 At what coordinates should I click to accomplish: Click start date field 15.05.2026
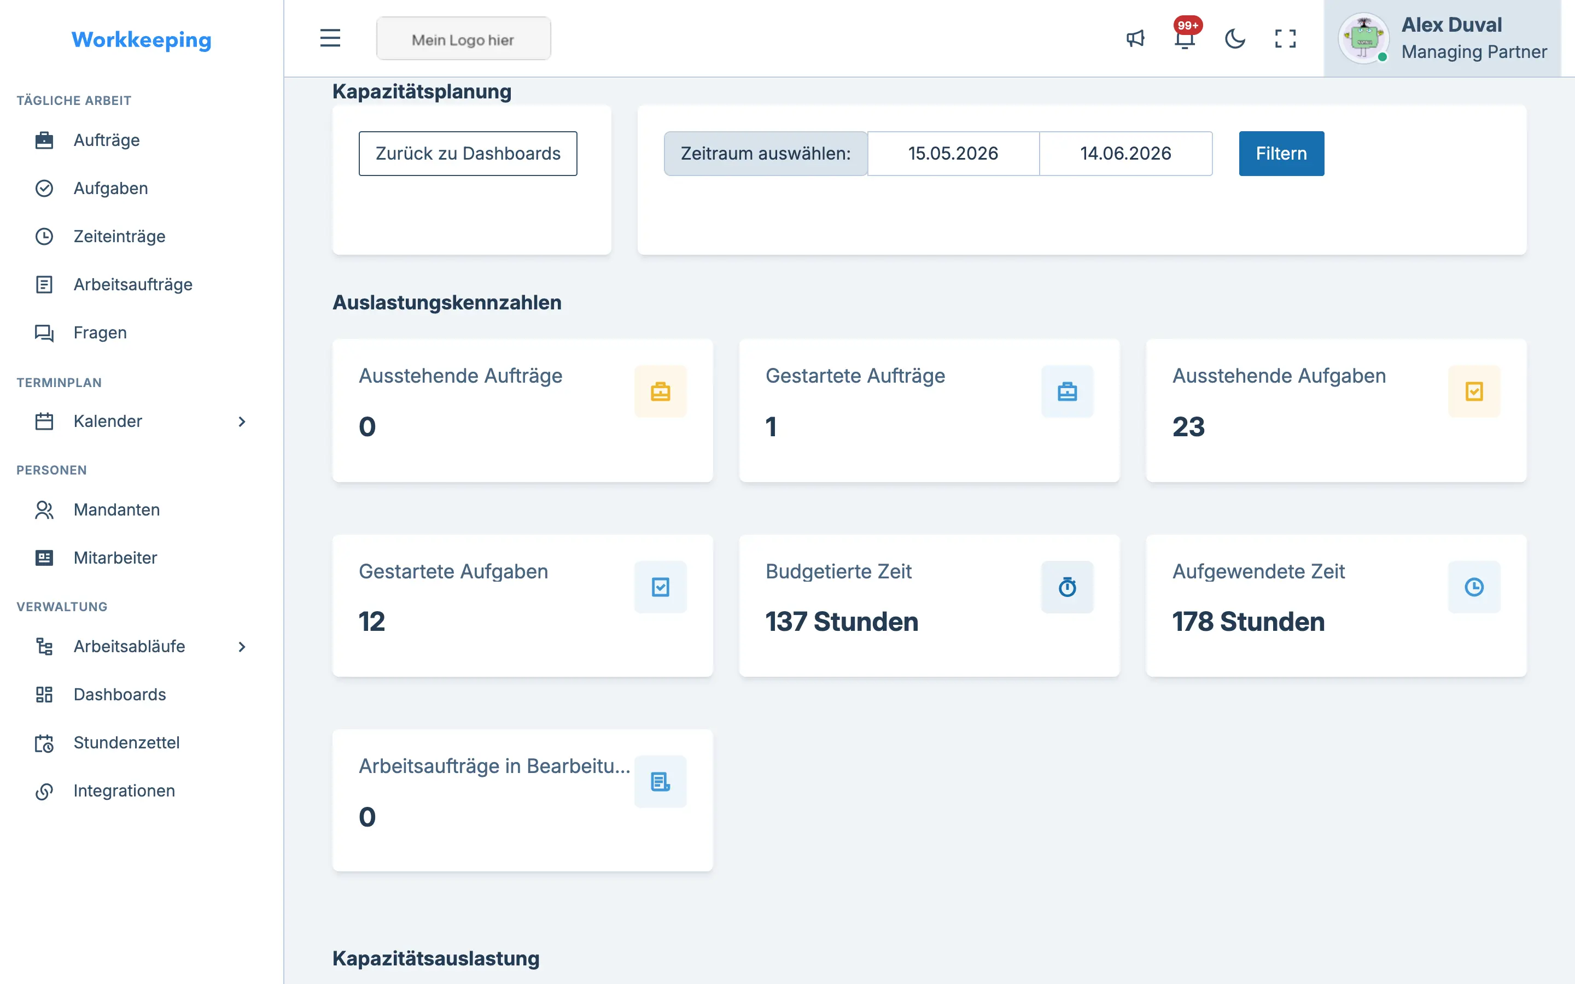(x=953, y=154)
